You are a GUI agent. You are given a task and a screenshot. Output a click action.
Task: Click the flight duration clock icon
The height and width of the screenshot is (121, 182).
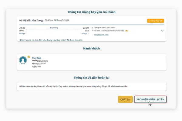tap(92, 28)
